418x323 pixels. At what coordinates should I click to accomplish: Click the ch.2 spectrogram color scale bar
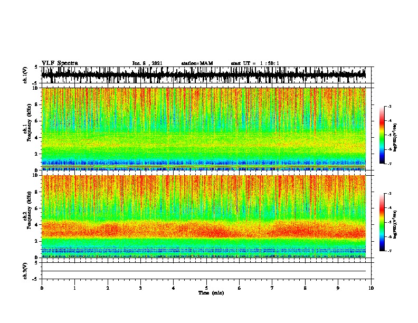point(382,222)
